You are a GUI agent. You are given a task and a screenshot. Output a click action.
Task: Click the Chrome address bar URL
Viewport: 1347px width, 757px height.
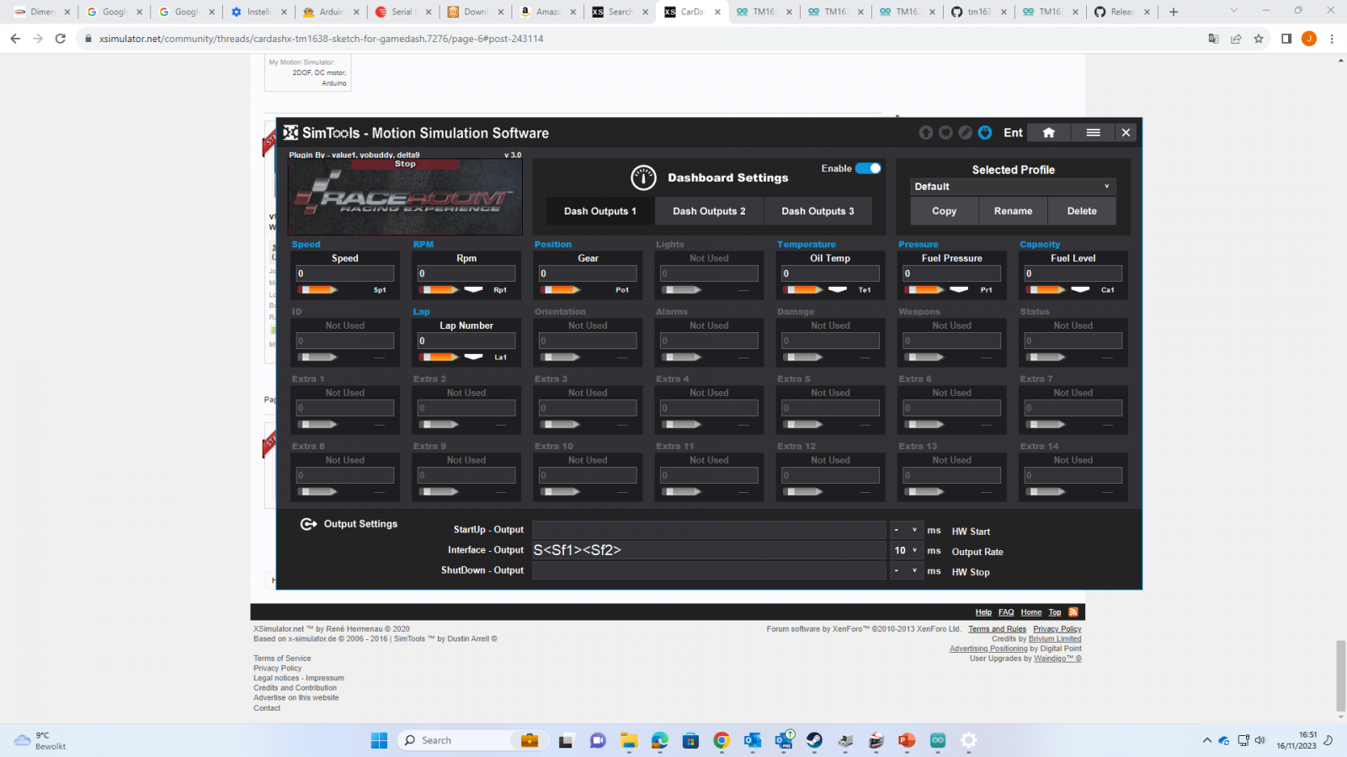click(321, 39)
